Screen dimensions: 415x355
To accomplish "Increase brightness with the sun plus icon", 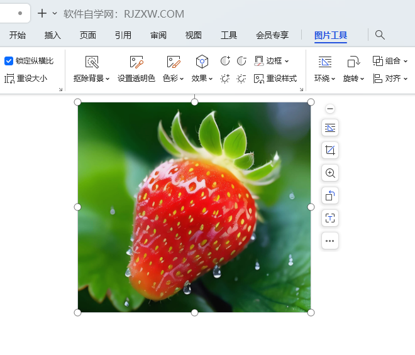I will point(225,79).
